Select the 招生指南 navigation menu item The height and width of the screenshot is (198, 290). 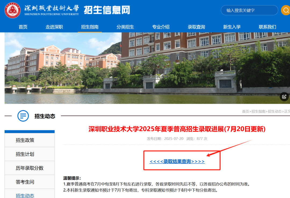pos(90,27)
